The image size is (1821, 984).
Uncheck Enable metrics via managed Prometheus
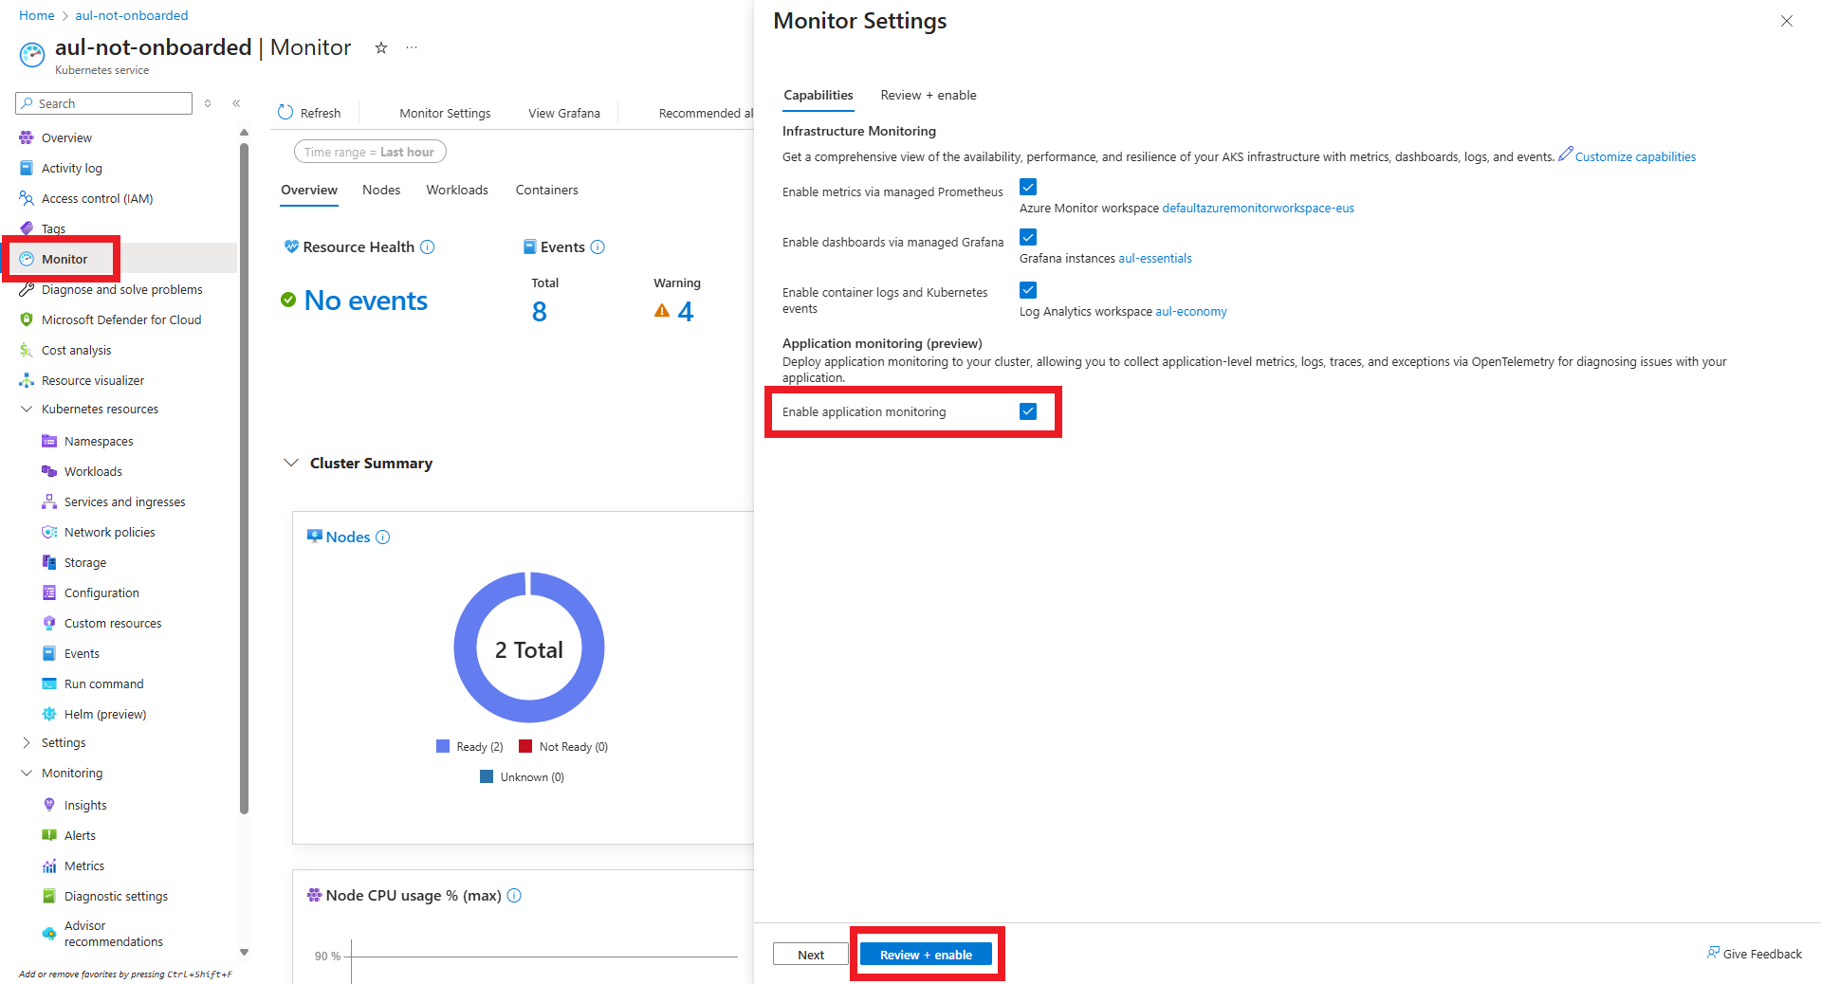1028,187
